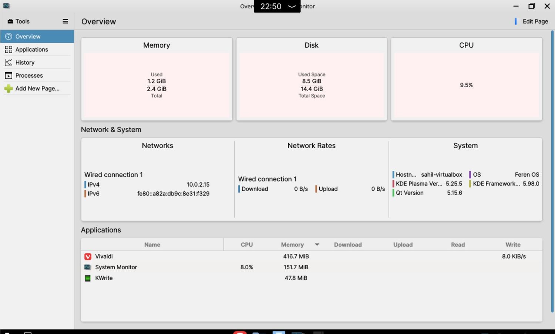
Task: Click the IPv6 address fe80::a82a:db9c:8e31:f329
Action: click(173, 194)
